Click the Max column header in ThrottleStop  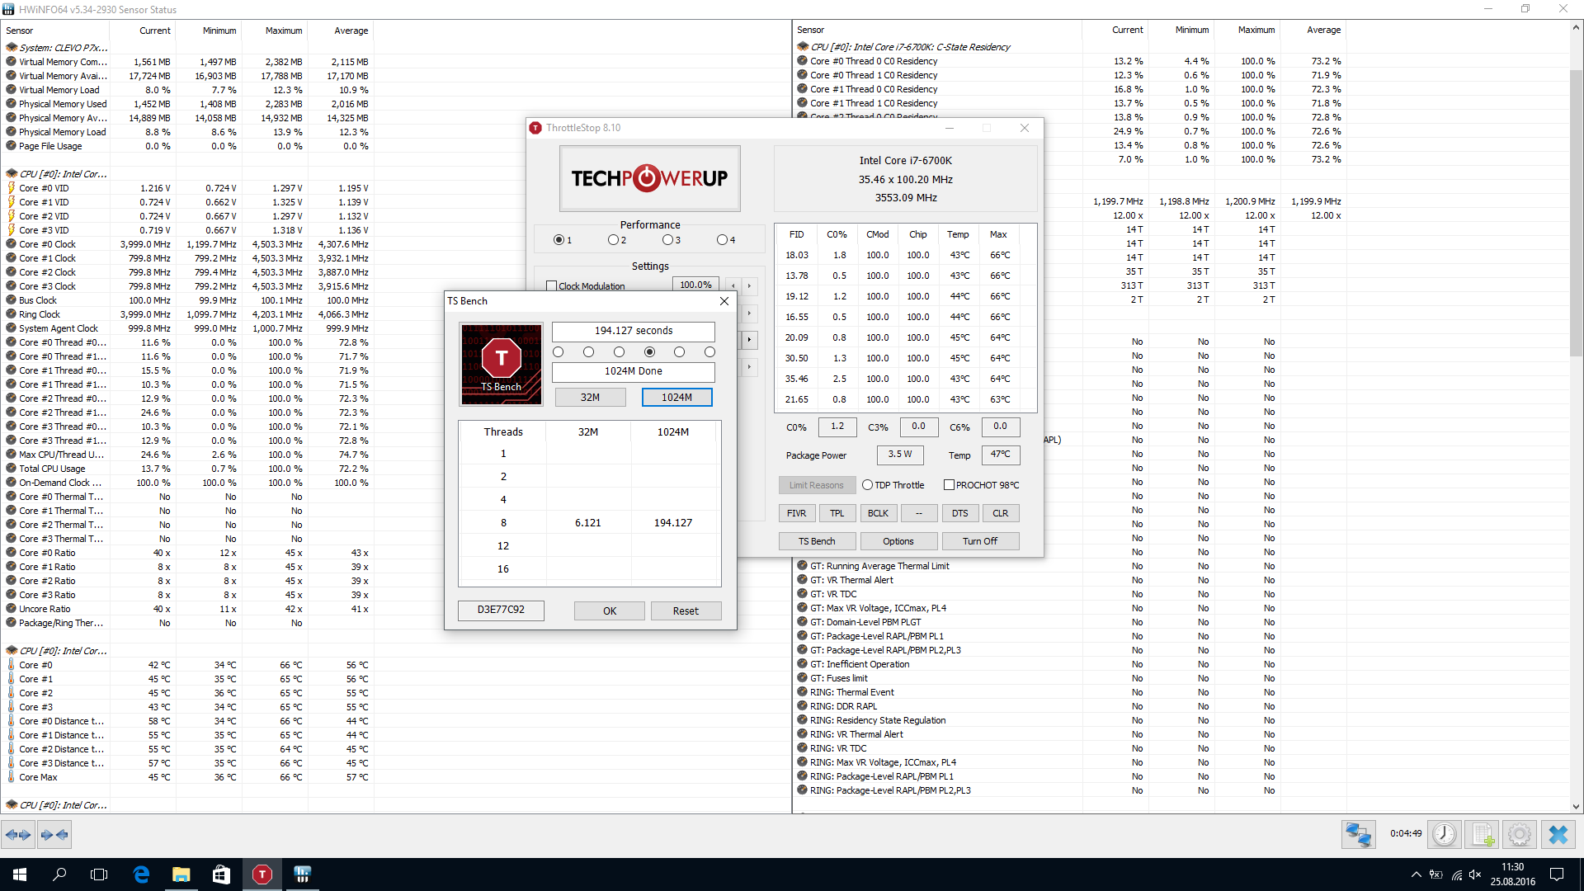click(x=998, y=234)
